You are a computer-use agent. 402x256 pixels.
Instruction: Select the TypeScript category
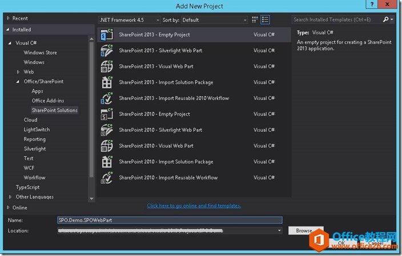(27, 187)
